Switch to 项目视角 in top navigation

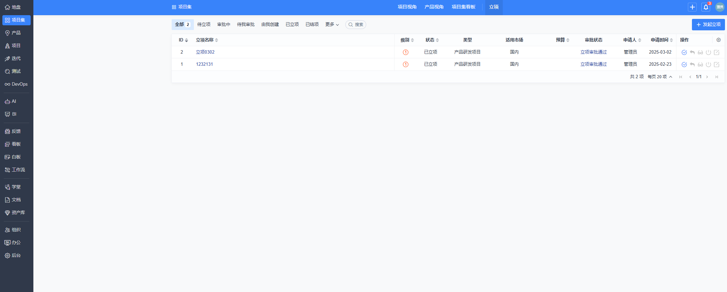tap(407, 7)
